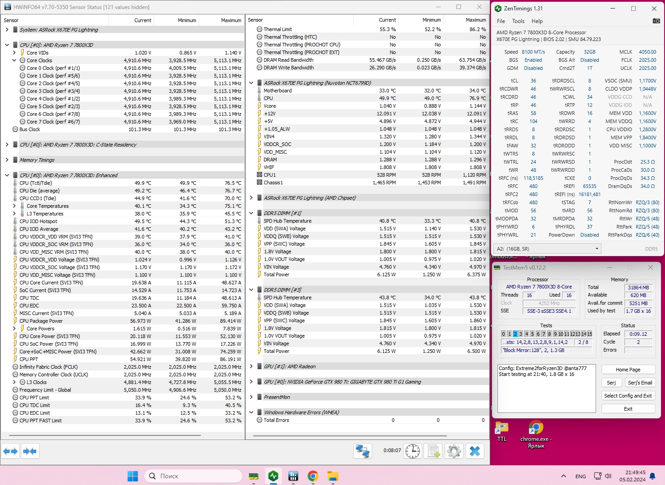665x485 pixels.
Task: Click the dark bar-chart taskbar icon
Action: tap(293, 476)
